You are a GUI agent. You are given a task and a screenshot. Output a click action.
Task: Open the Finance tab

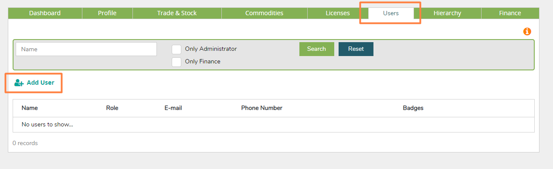coord(510,13)
